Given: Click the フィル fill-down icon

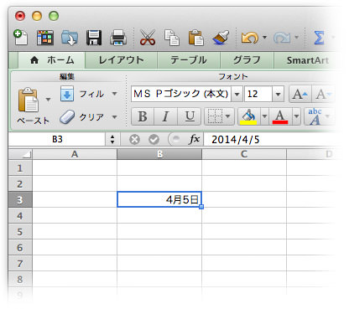Looking at the screenshot, I should tap(67, 94).
